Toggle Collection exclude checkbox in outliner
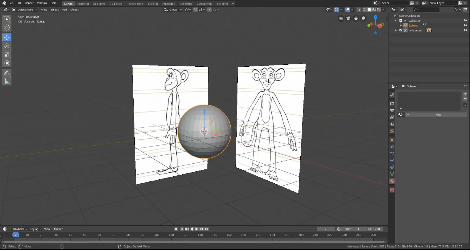 coord(400,20)
